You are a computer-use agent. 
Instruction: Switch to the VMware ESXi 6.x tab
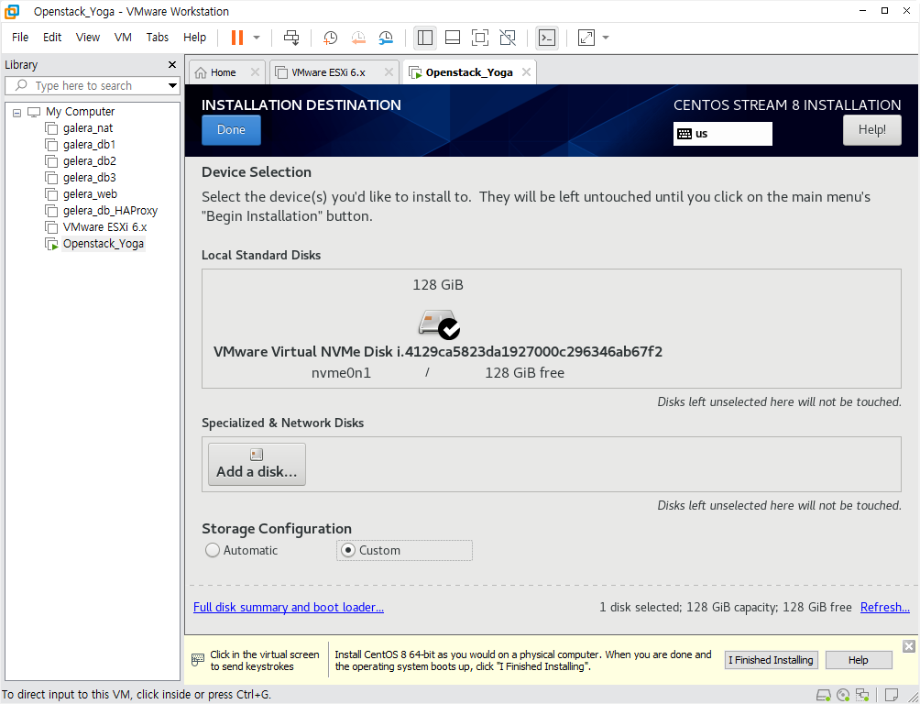click(328, 72)
